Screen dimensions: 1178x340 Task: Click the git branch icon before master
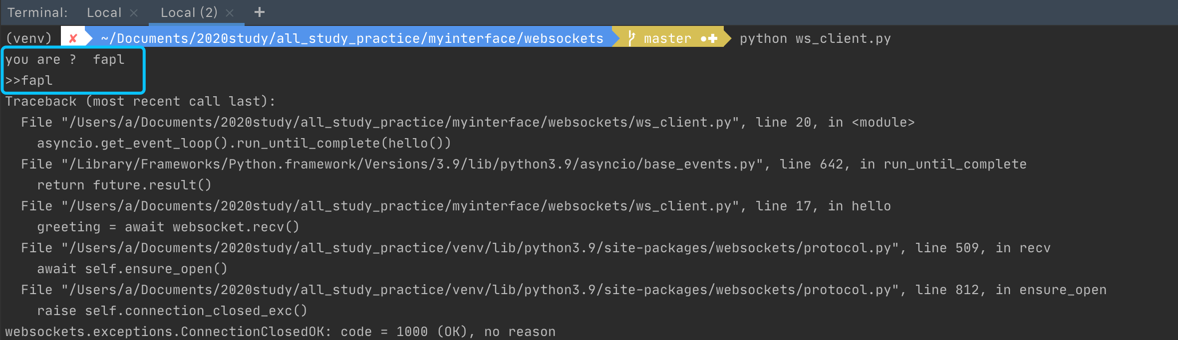(631, 38)
